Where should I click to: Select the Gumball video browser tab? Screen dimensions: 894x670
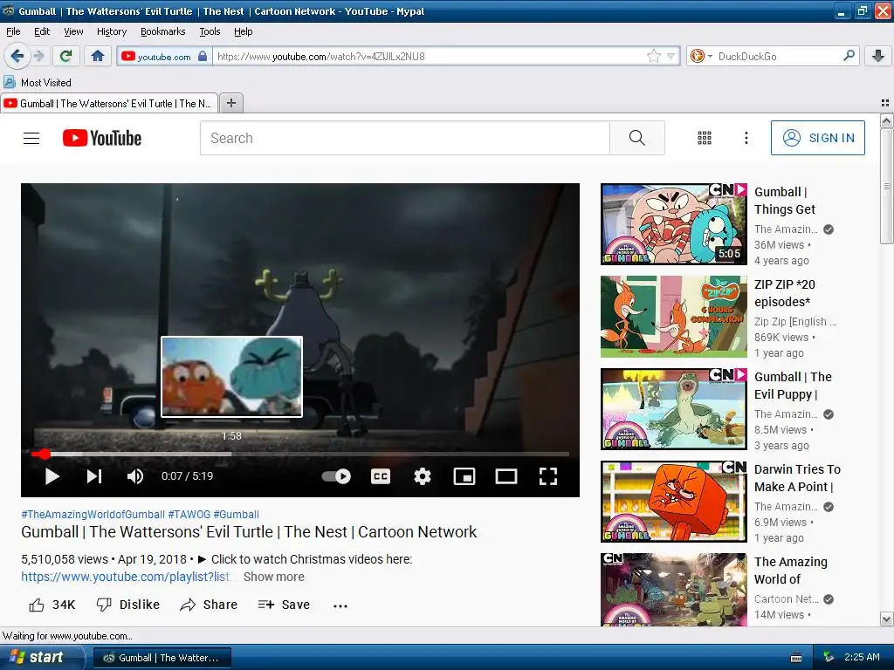tap(109, 103)
